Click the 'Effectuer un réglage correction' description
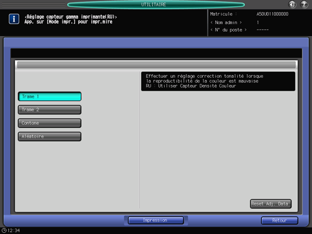 coord(218,81)
